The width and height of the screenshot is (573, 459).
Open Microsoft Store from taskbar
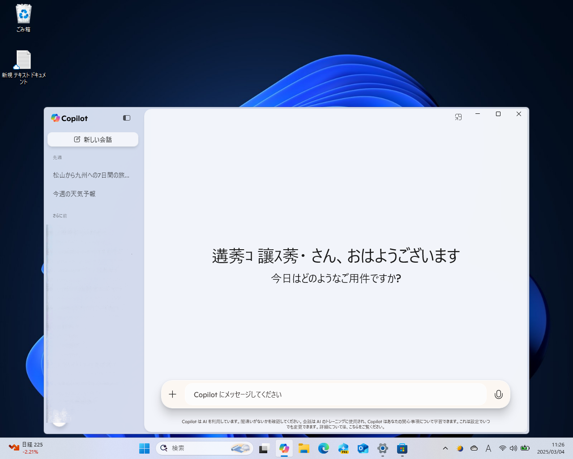(402, 448)
